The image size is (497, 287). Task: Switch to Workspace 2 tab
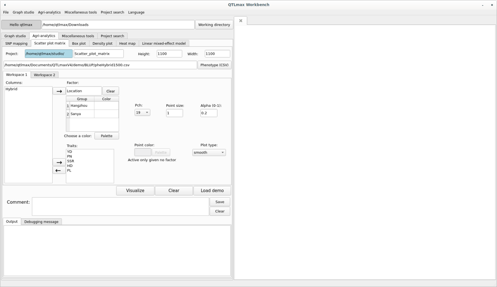(x=44, y=75)
